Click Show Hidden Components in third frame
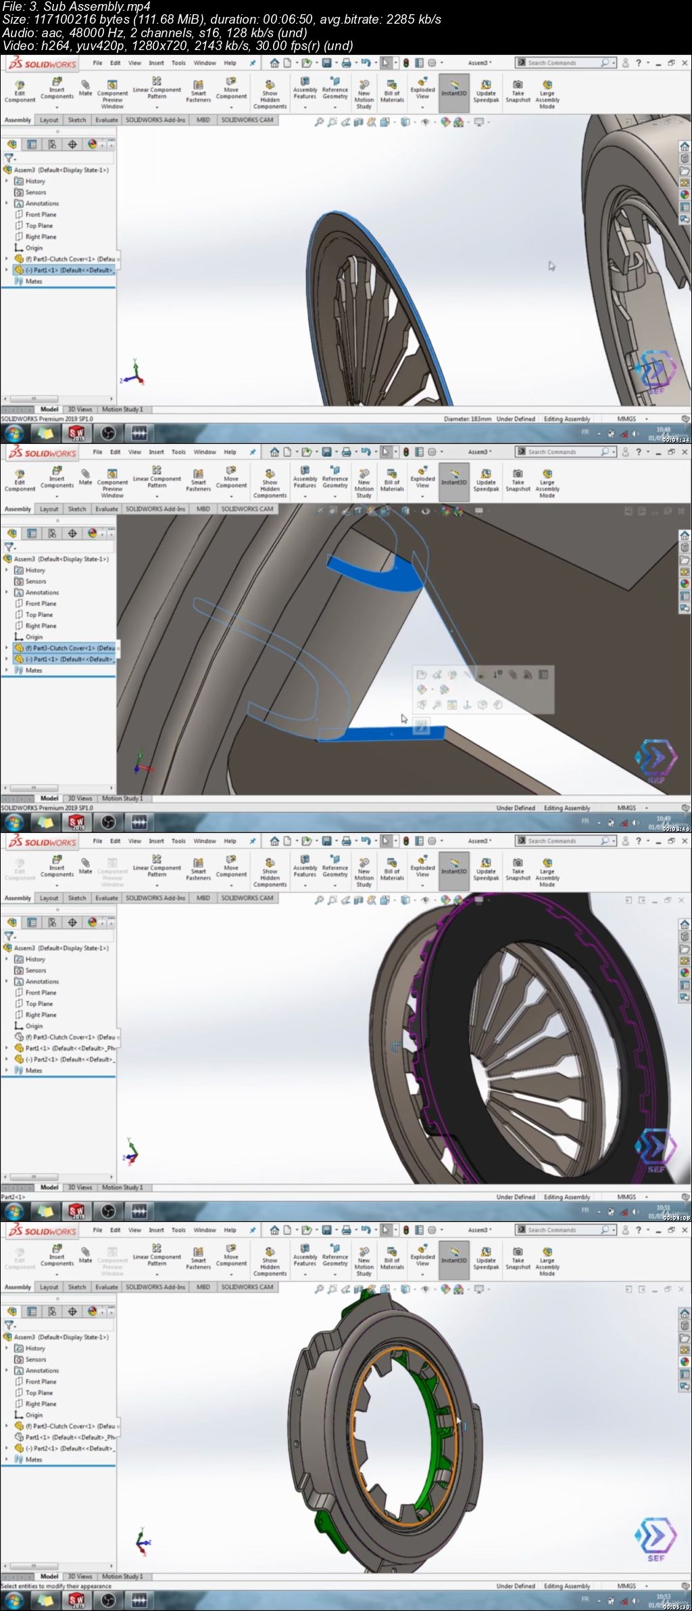The height and width of the screenshot is (1611, 692). pos(270,872)
